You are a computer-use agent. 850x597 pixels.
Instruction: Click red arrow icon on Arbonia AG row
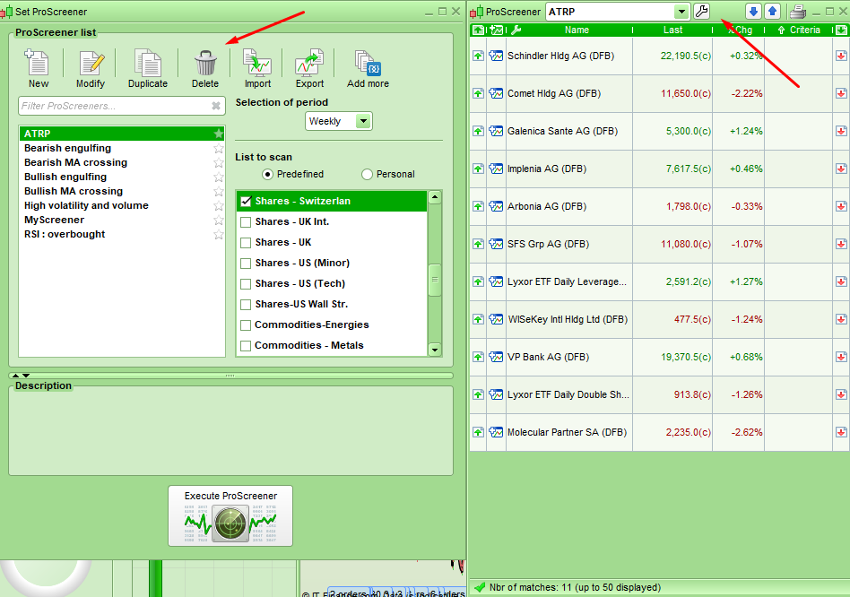pyautogui.click(x=841, y=206)
